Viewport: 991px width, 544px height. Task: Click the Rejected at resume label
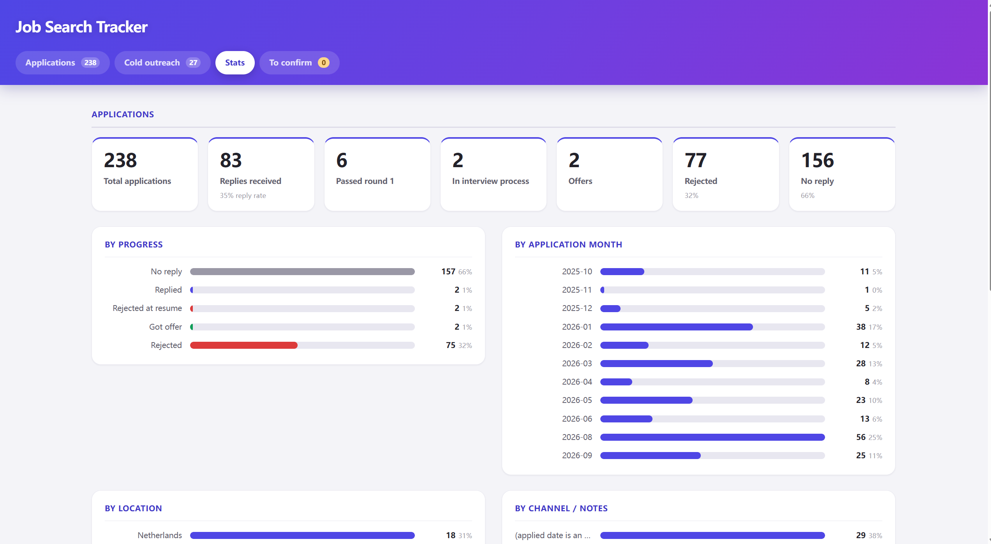pos(147,308)
